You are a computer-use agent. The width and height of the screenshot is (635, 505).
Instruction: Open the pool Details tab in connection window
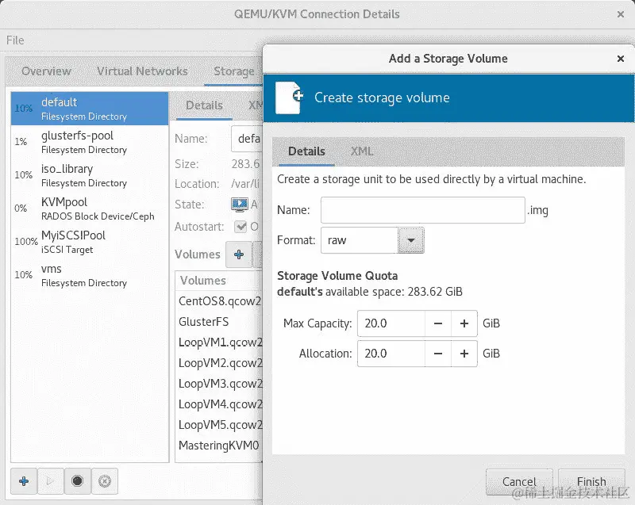pyautogui.click(x=204, y=105)
